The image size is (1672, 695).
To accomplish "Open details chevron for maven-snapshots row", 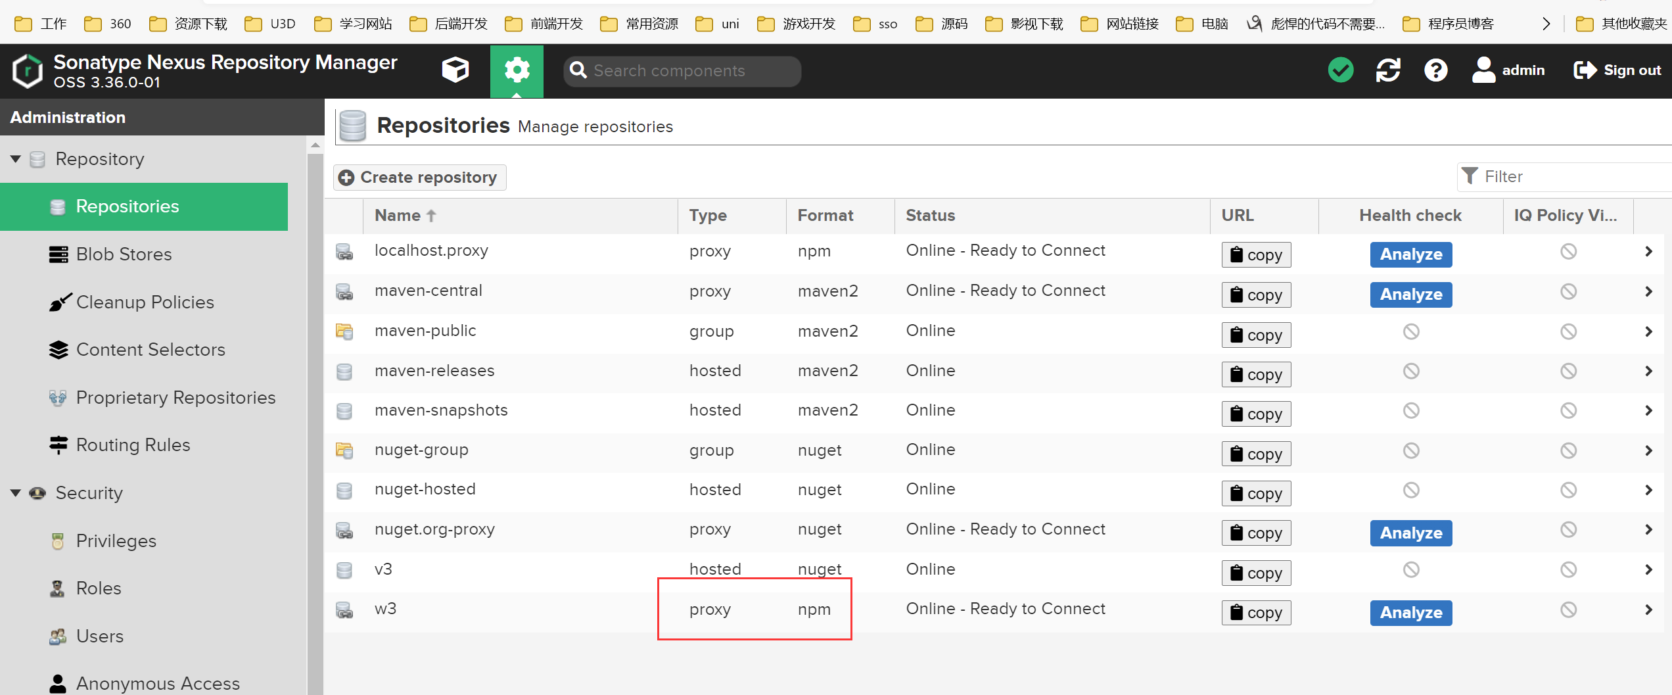I will point(1648,410).
